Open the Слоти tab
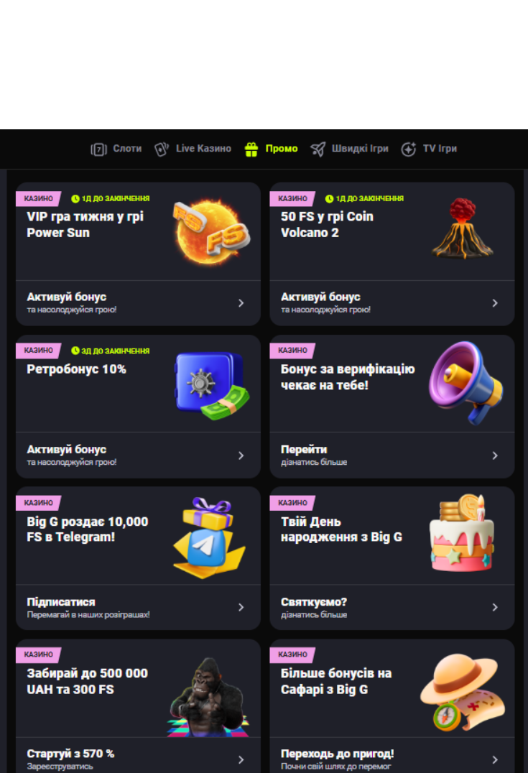528x773 pixels. pyautogui.click(x=127, y=149)
